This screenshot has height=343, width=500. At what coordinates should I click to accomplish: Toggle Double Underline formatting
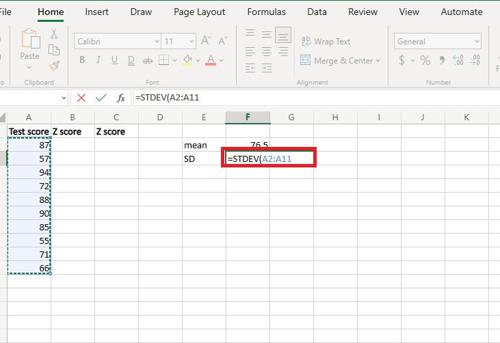[x=131, y=60]
